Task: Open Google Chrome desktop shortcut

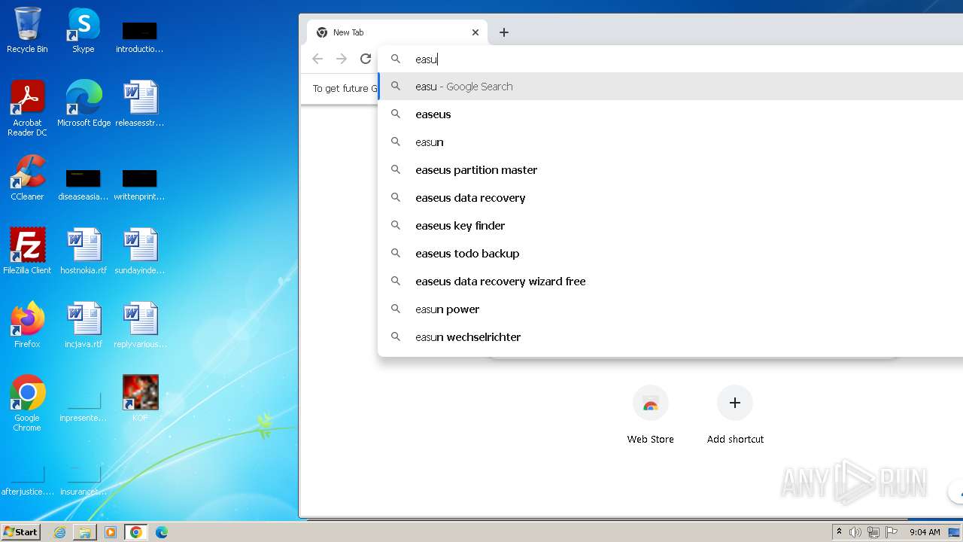Action: pyautogui.click(x=27, y=403)
